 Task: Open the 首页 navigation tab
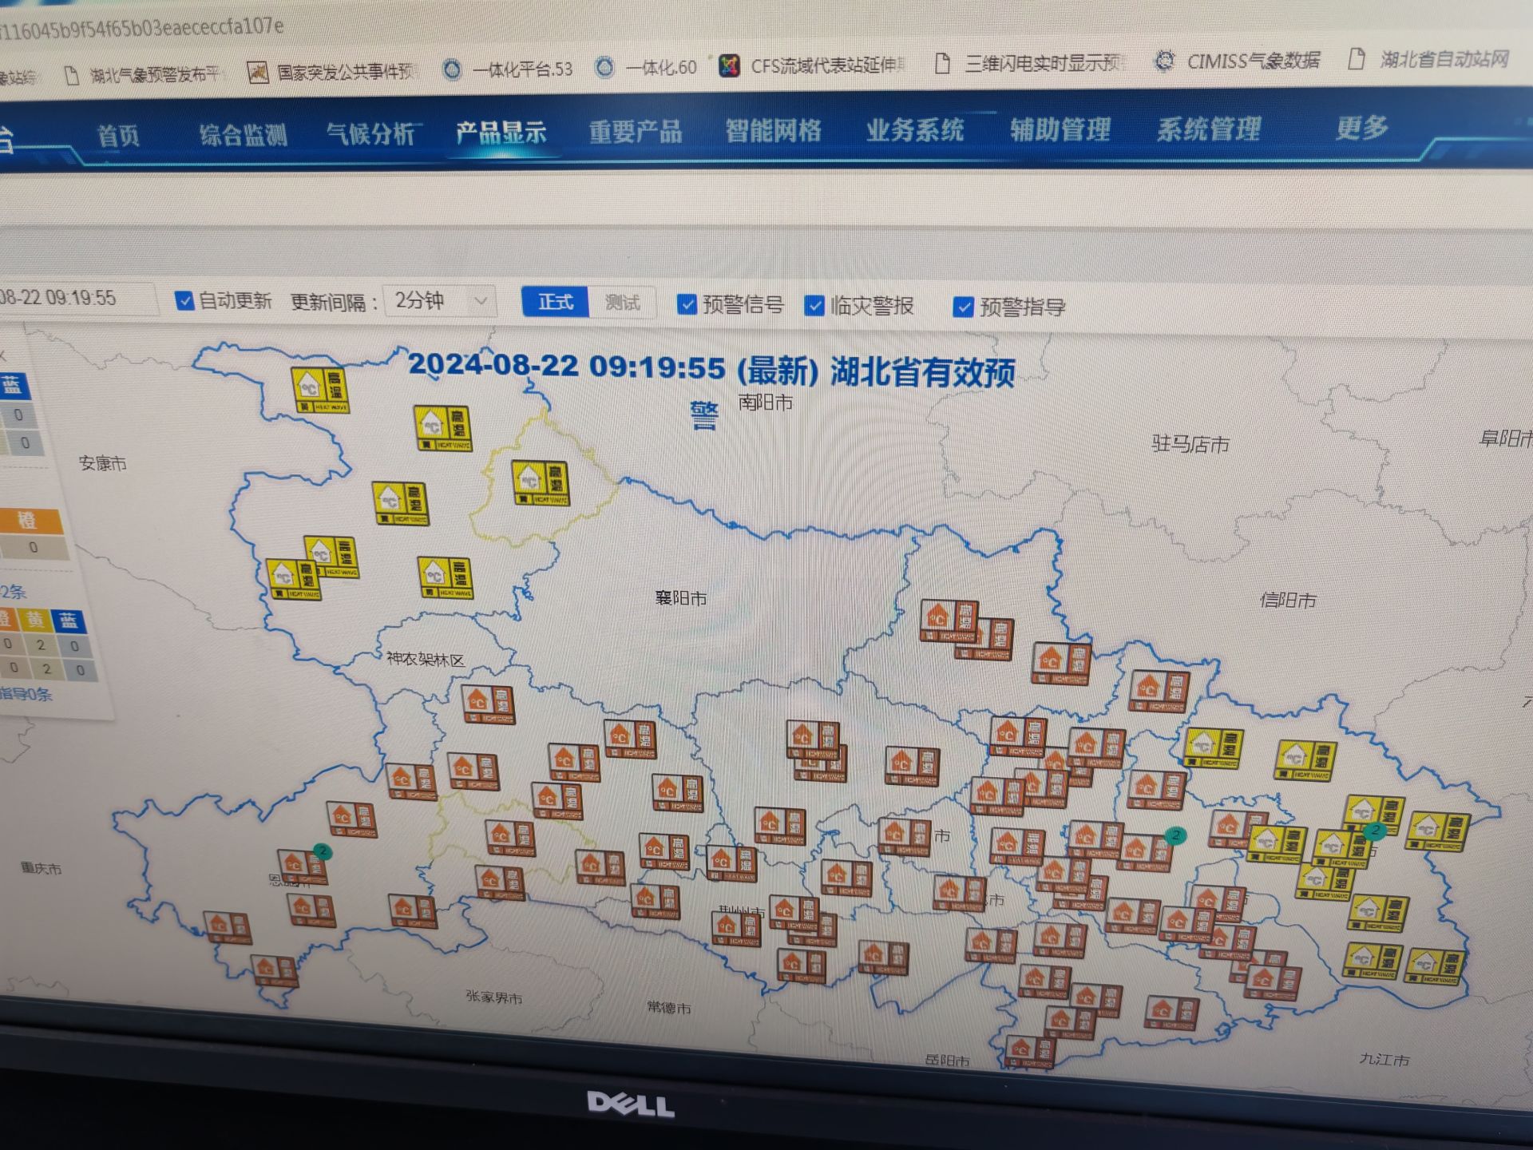pyautogui.click(x=118, y=135)
